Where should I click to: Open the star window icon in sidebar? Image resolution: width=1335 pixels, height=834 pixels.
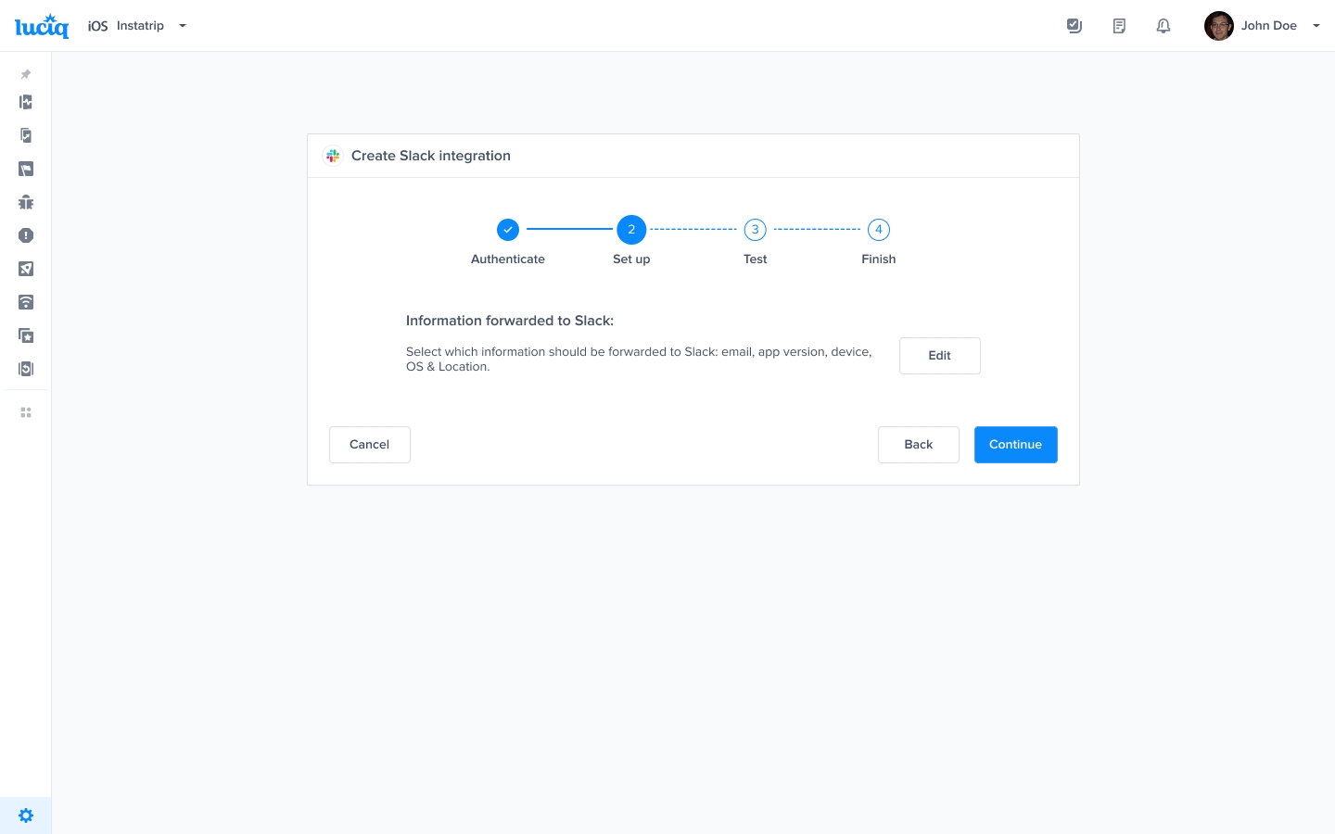click(x=26, y=335)
